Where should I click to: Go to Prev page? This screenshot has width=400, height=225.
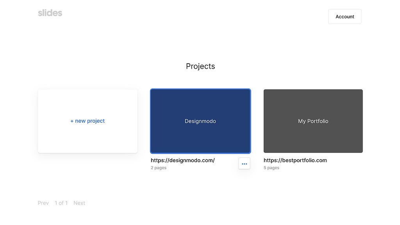coord(43,203)
